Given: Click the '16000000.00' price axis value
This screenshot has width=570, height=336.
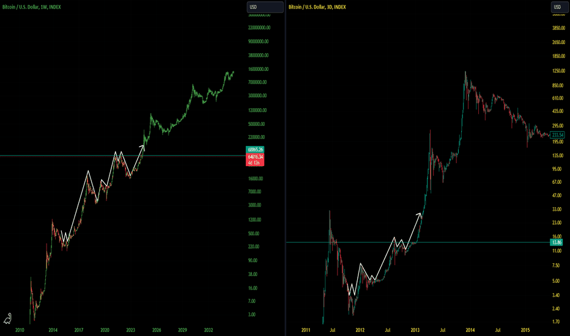Looking at the screenshot, I should click(x=259, y=69).
